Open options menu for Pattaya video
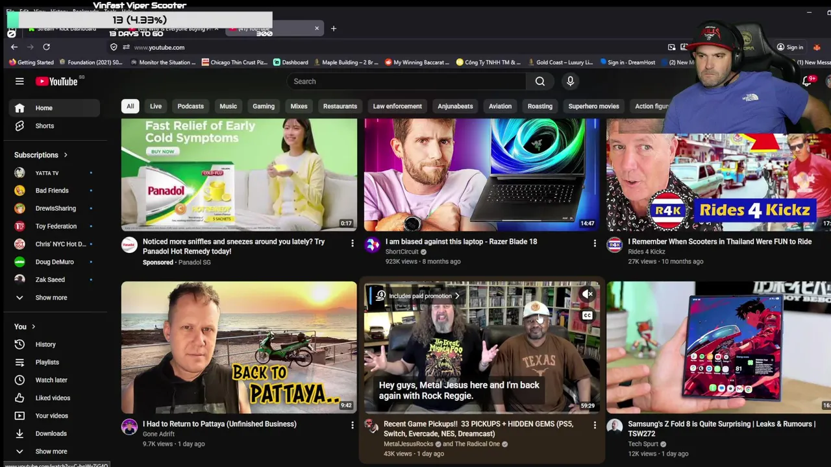Image resolution: width=831 pixels, height=467 pixels. 353,425
